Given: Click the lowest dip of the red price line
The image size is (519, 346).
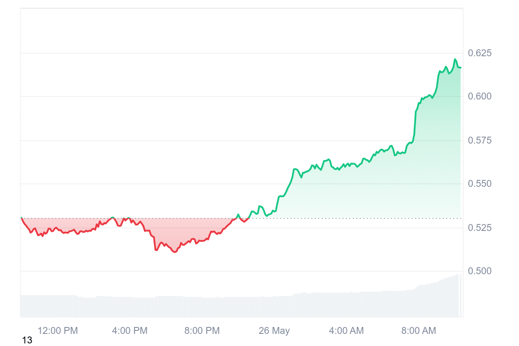Looking at the screenshot, I should point(174,252).
